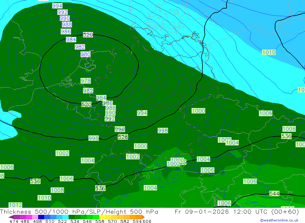Click the 520 contour label north of the low
The width and height of the screenshot is (305, 223).
pyautogui.click(x=88, y=35)
